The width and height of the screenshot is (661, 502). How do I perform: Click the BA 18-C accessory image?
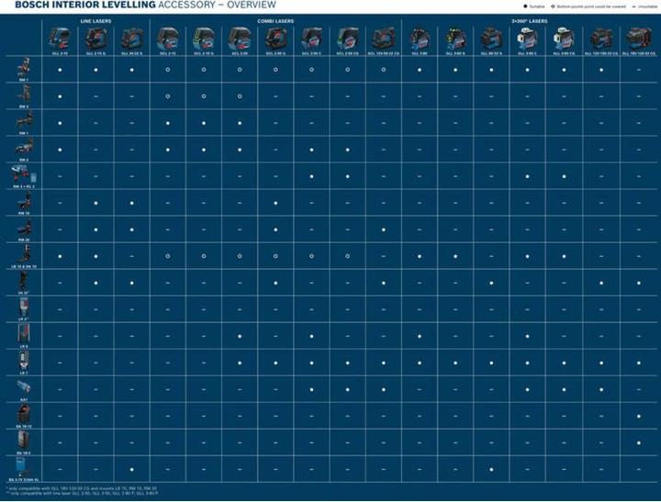coord(24,441)
